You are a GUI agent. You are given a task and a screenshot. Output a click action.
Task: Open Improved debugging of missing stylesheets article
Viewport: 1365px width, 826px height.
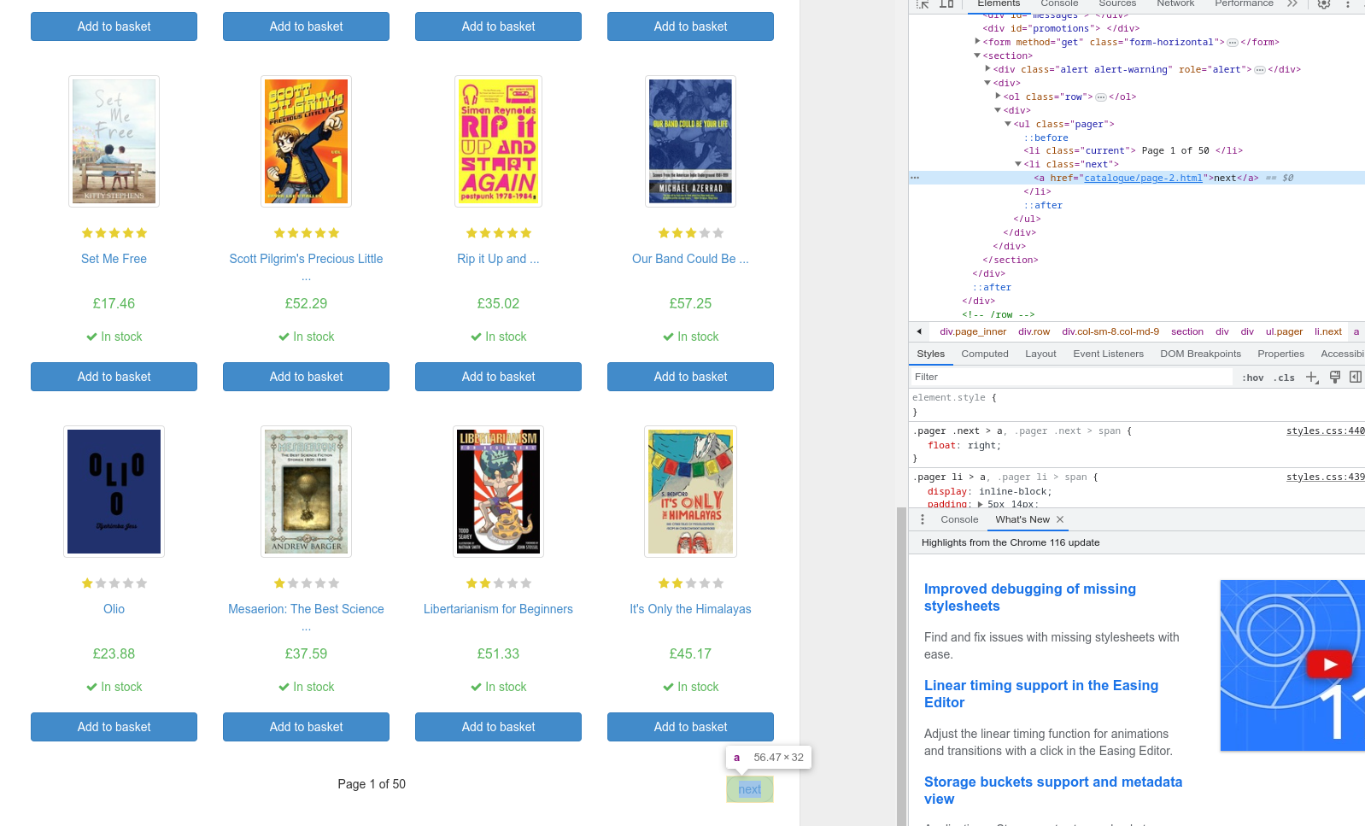tap(1030, 597)
